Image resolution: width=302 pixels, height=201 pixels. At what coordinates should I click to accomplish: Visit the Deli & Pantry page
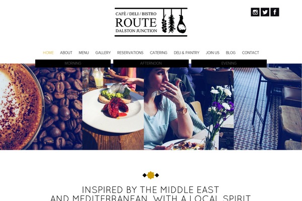[x=186, y=53]
